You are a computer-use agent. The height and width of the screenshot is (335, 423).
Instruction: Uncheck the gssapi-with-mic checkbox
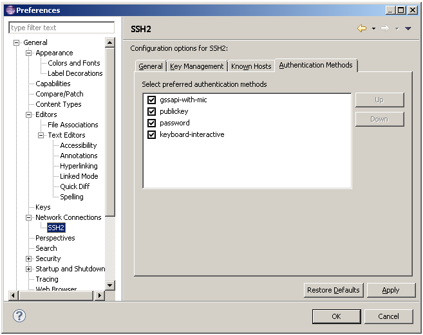tap(152, 100)
